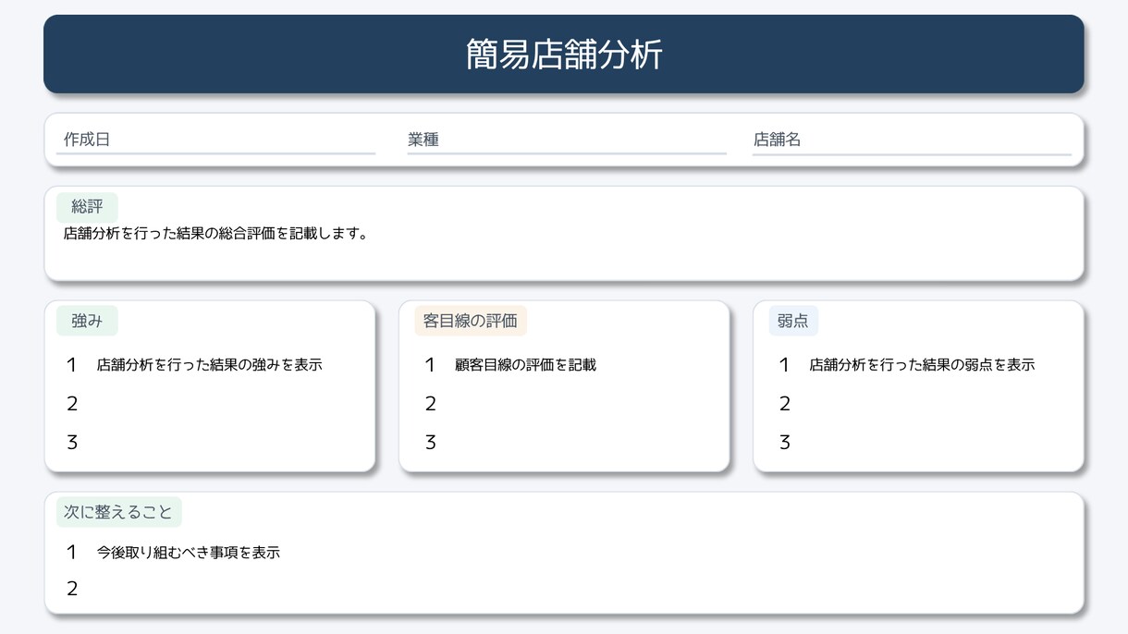Click text 店舗分析を行った結果の総合評価を記載します。
This screenshot has height=634, width=1128.
point(216,234)
